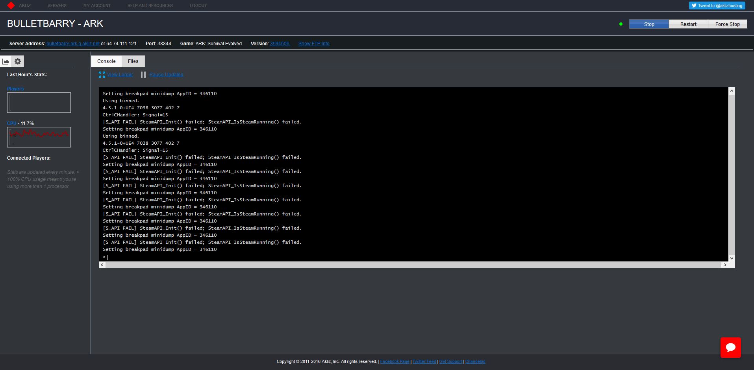
Task: Click the console left scroll arrow
Action: tap(102, 265)
